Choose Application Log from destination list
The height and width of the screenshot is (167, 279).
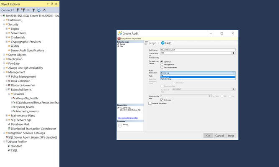[x=198, y=79]
